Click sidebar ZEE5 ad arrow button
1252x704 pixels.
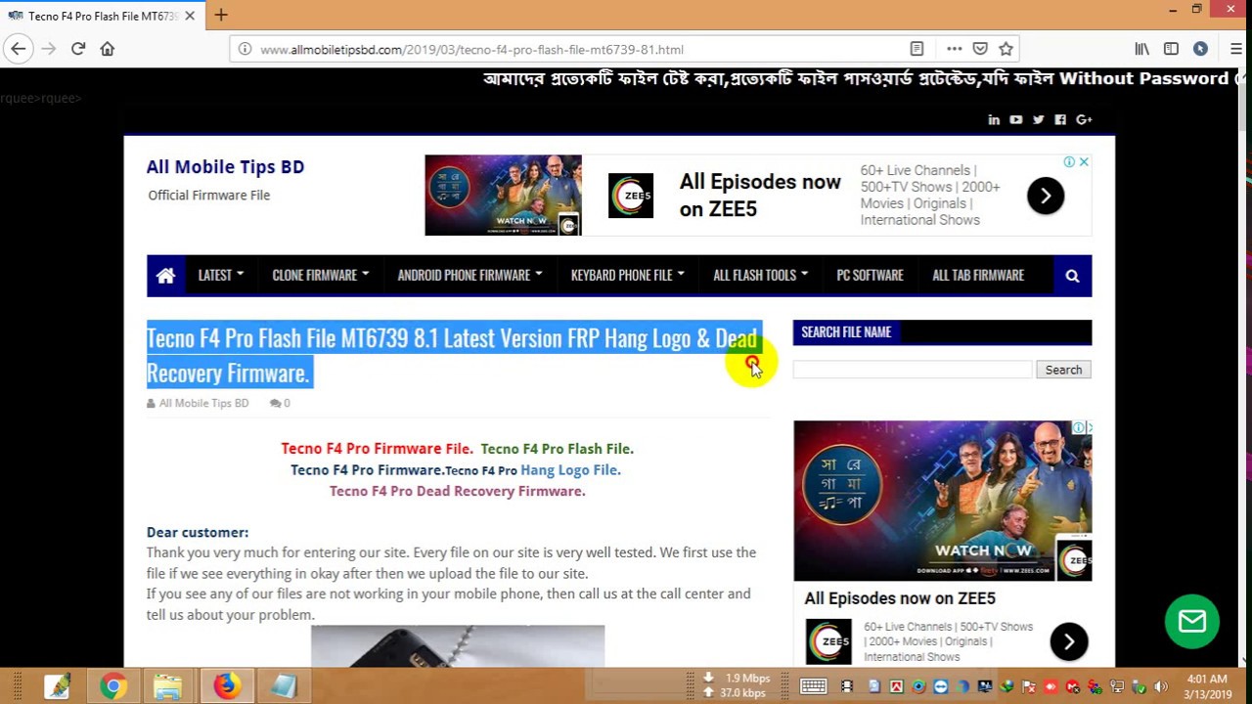[x=1068, y=641]
